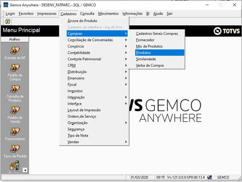Screen dimensions: 242x182
Task: Click the version text Vs.121.0.0.0-SP8.00.13.4
Action: (186, 177)
